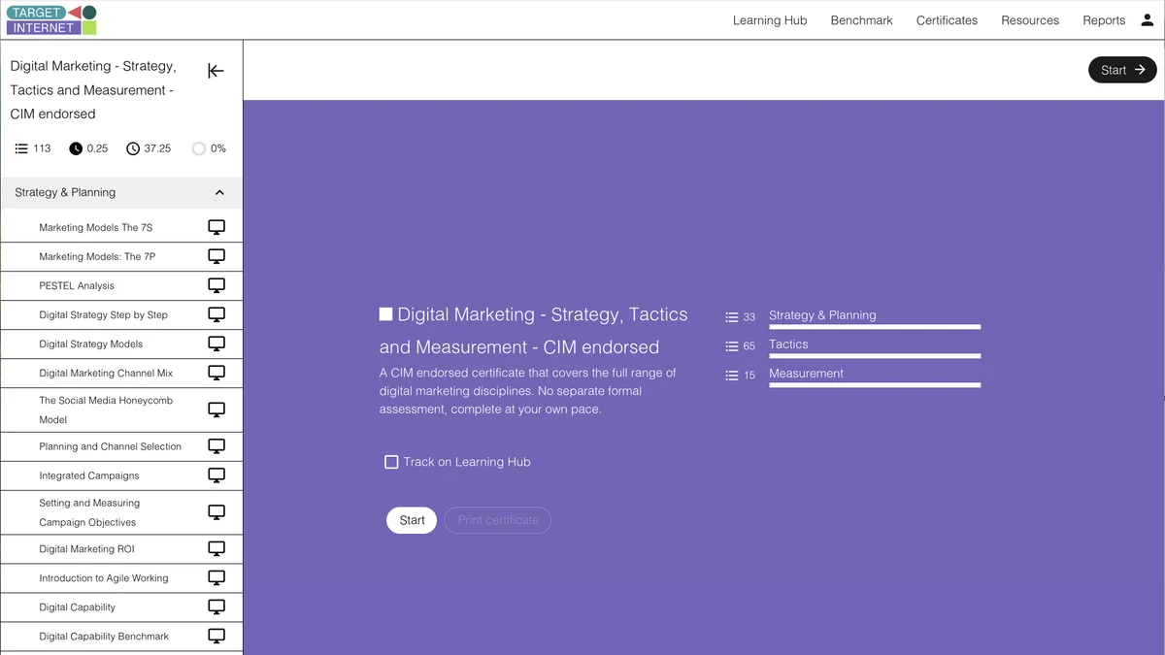
Task: Click monitor icon beside Marketing Models: The 7P
Action: [x=216, y=256]
